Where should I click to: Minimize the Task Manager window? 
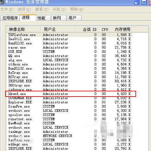(136, 2)
